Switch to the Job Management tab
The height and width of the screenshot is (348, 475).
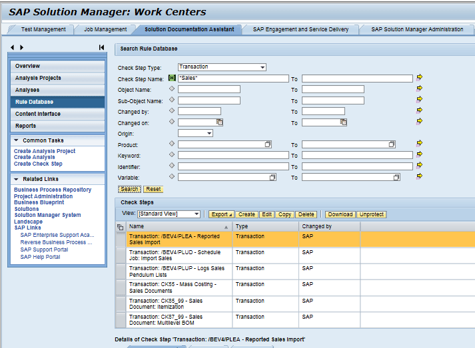[x=105, y=29]
